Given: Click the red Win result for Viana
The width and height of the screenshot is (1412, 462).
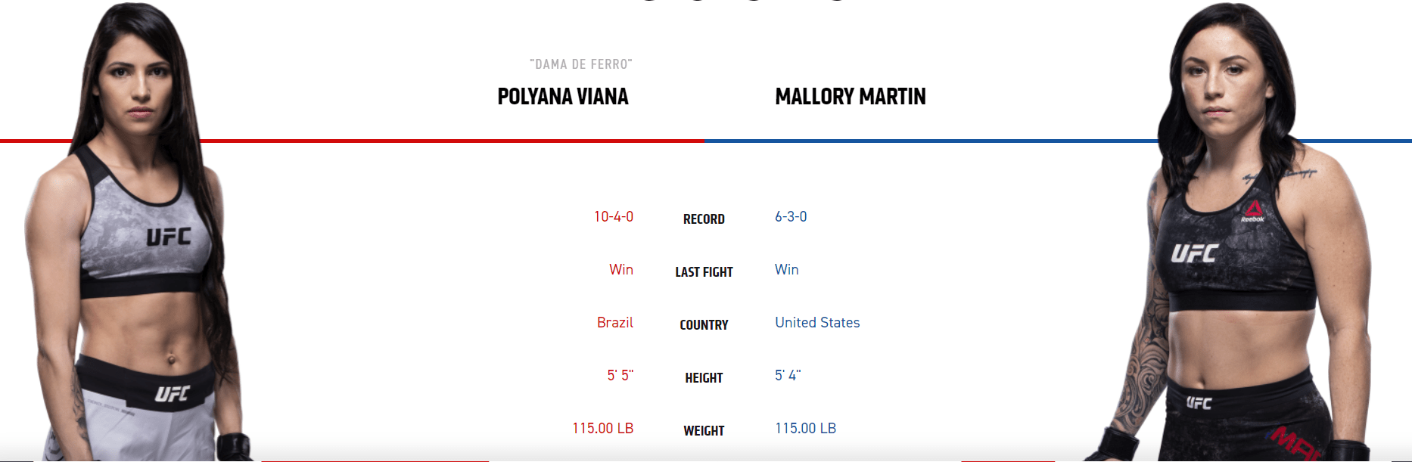Looking at the screenshot, I should [x=621, y=270].
